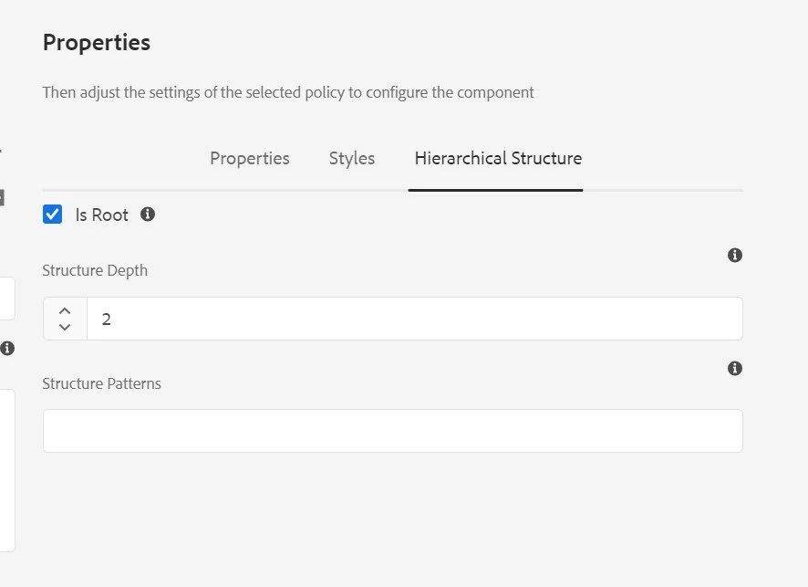Click the Structure Patterns info icon
Viewport: 808px width, 587px height.
(735, 369)
